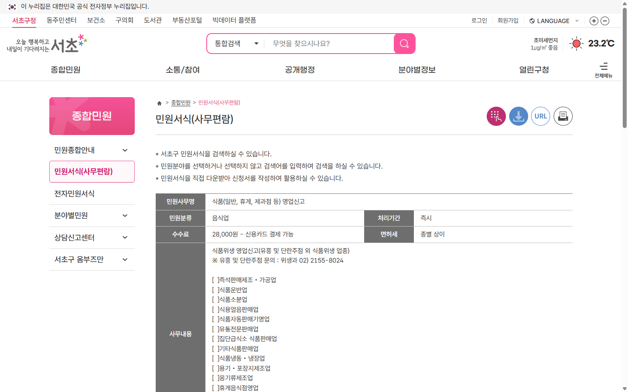The width and height of the screenshot is (628, 392).
Task: Click the print page icon
Action: [x=563, y=116]
